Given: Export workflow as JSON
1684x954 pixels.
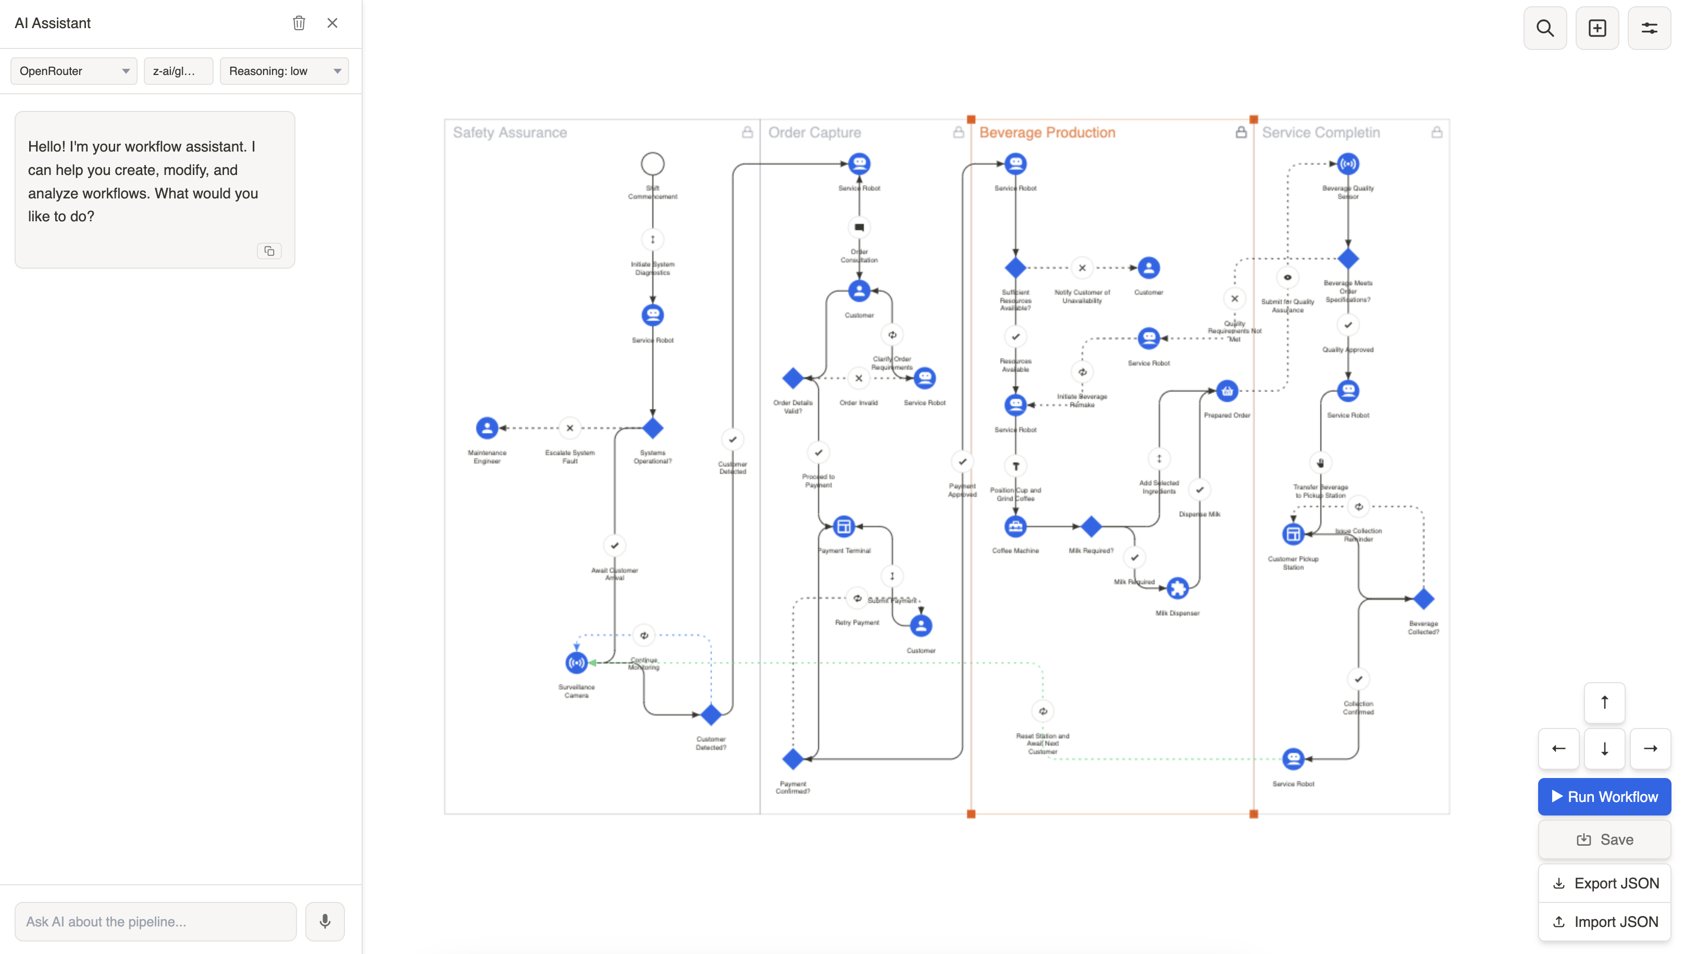Looking at the screenshot, I should 1604,883.
